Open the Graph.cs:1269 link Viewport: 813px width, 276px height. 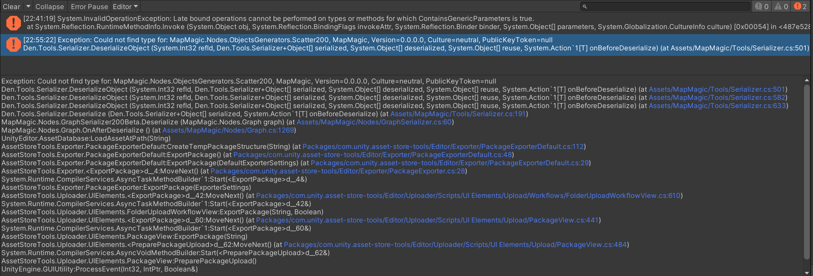(228, 130)
